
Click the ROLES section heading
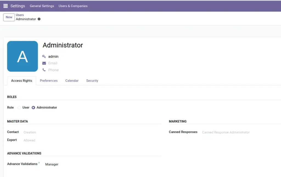coord(12,97)
